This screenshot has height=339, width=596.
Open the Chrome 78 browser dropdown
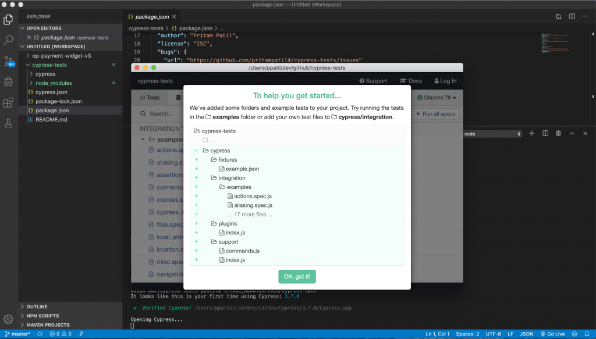437,98
